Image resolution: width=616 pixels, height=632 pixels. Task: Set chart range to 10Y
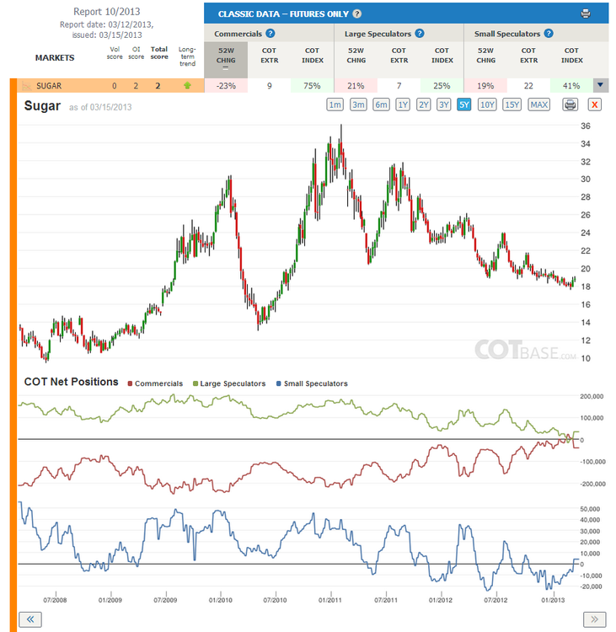pyautogui.click(x=487, y=104)
